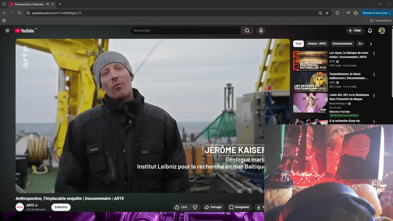
Task: Go back with the browser arrow
Action: click(4, 13)
